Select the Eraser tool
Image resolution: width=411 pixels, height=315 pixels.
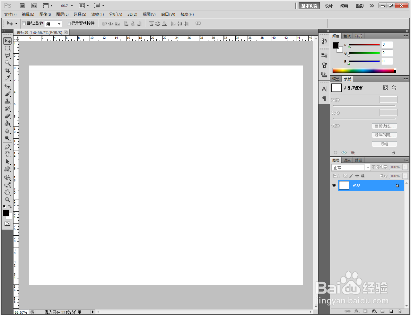(x=7, y=116)
